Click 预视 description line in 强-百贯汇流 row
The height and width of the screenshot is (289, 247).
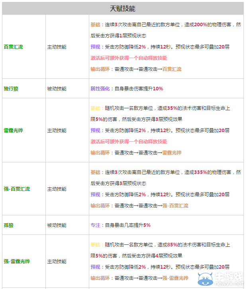point(160,194)
